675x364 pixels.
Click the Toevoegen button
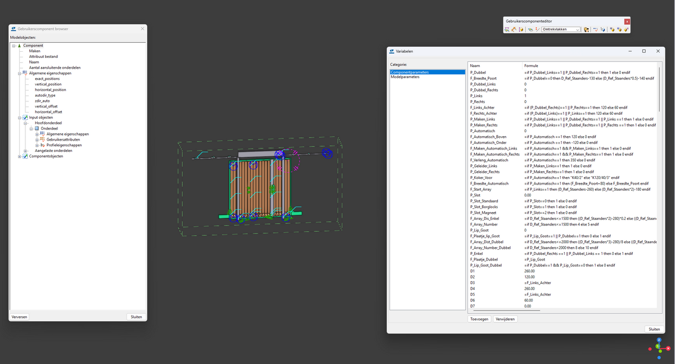click(x=479, y=319)
